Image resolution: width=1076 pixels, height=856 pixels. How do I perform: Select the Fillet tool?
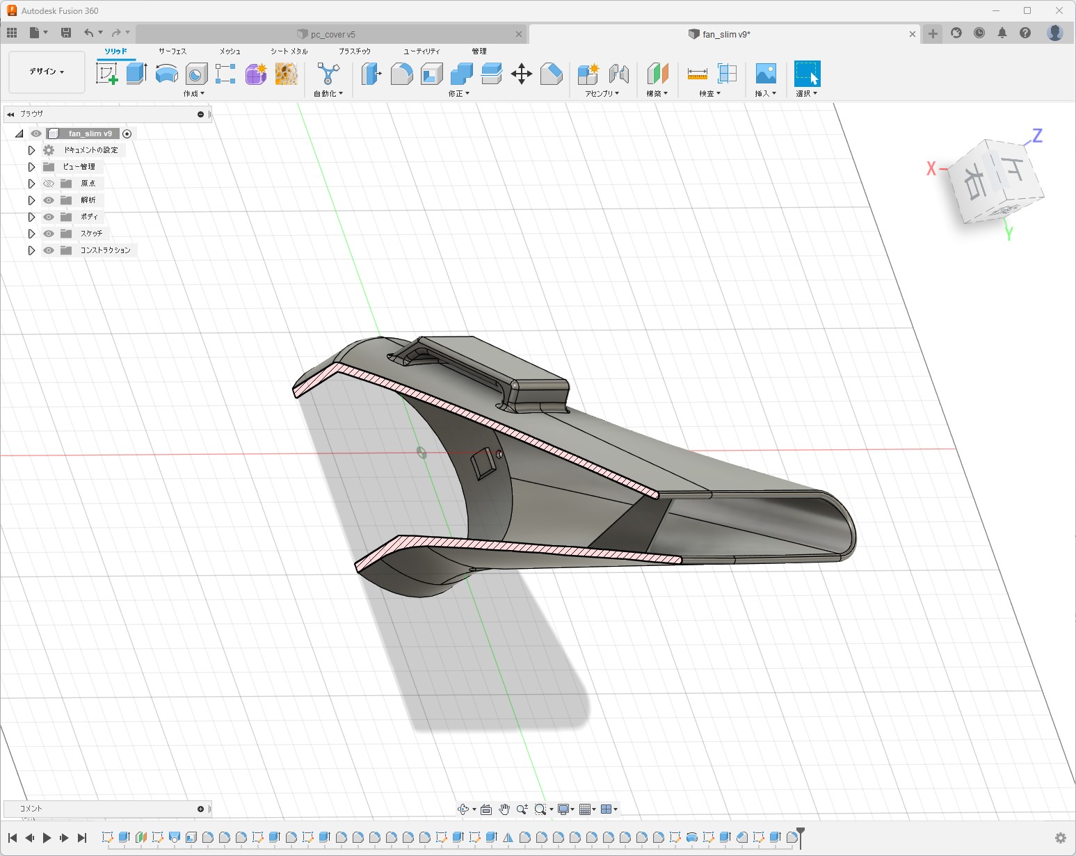(401, 74)
